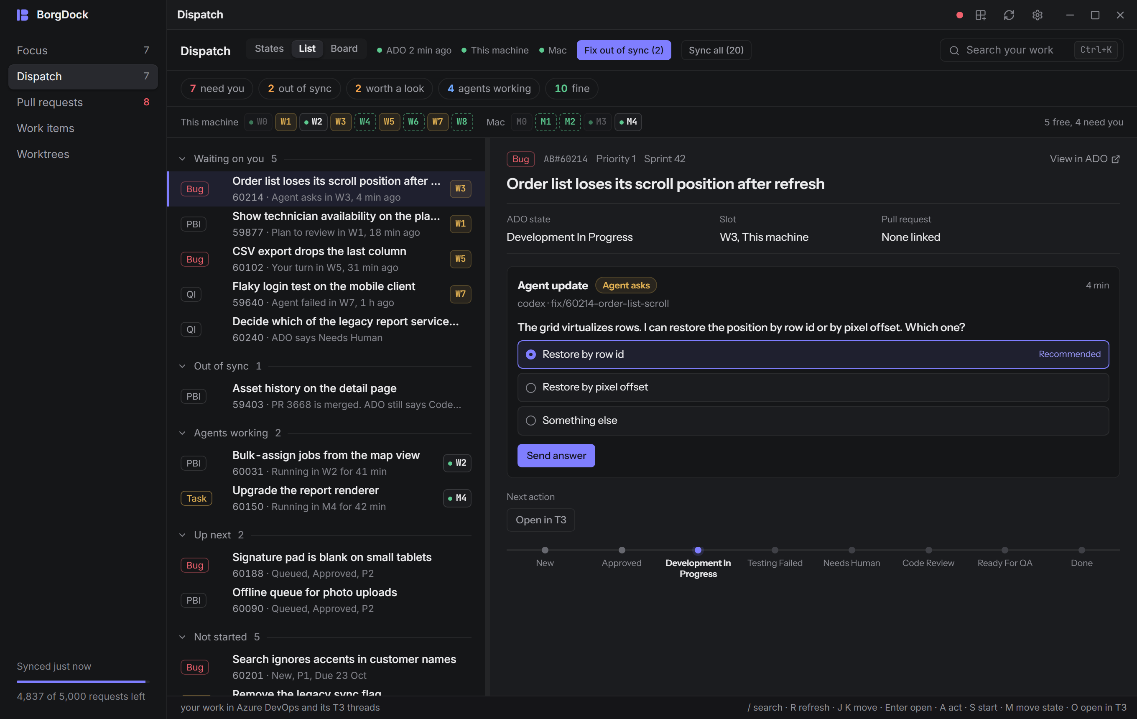Collapse the Waiting on you group

coord(182,159)
